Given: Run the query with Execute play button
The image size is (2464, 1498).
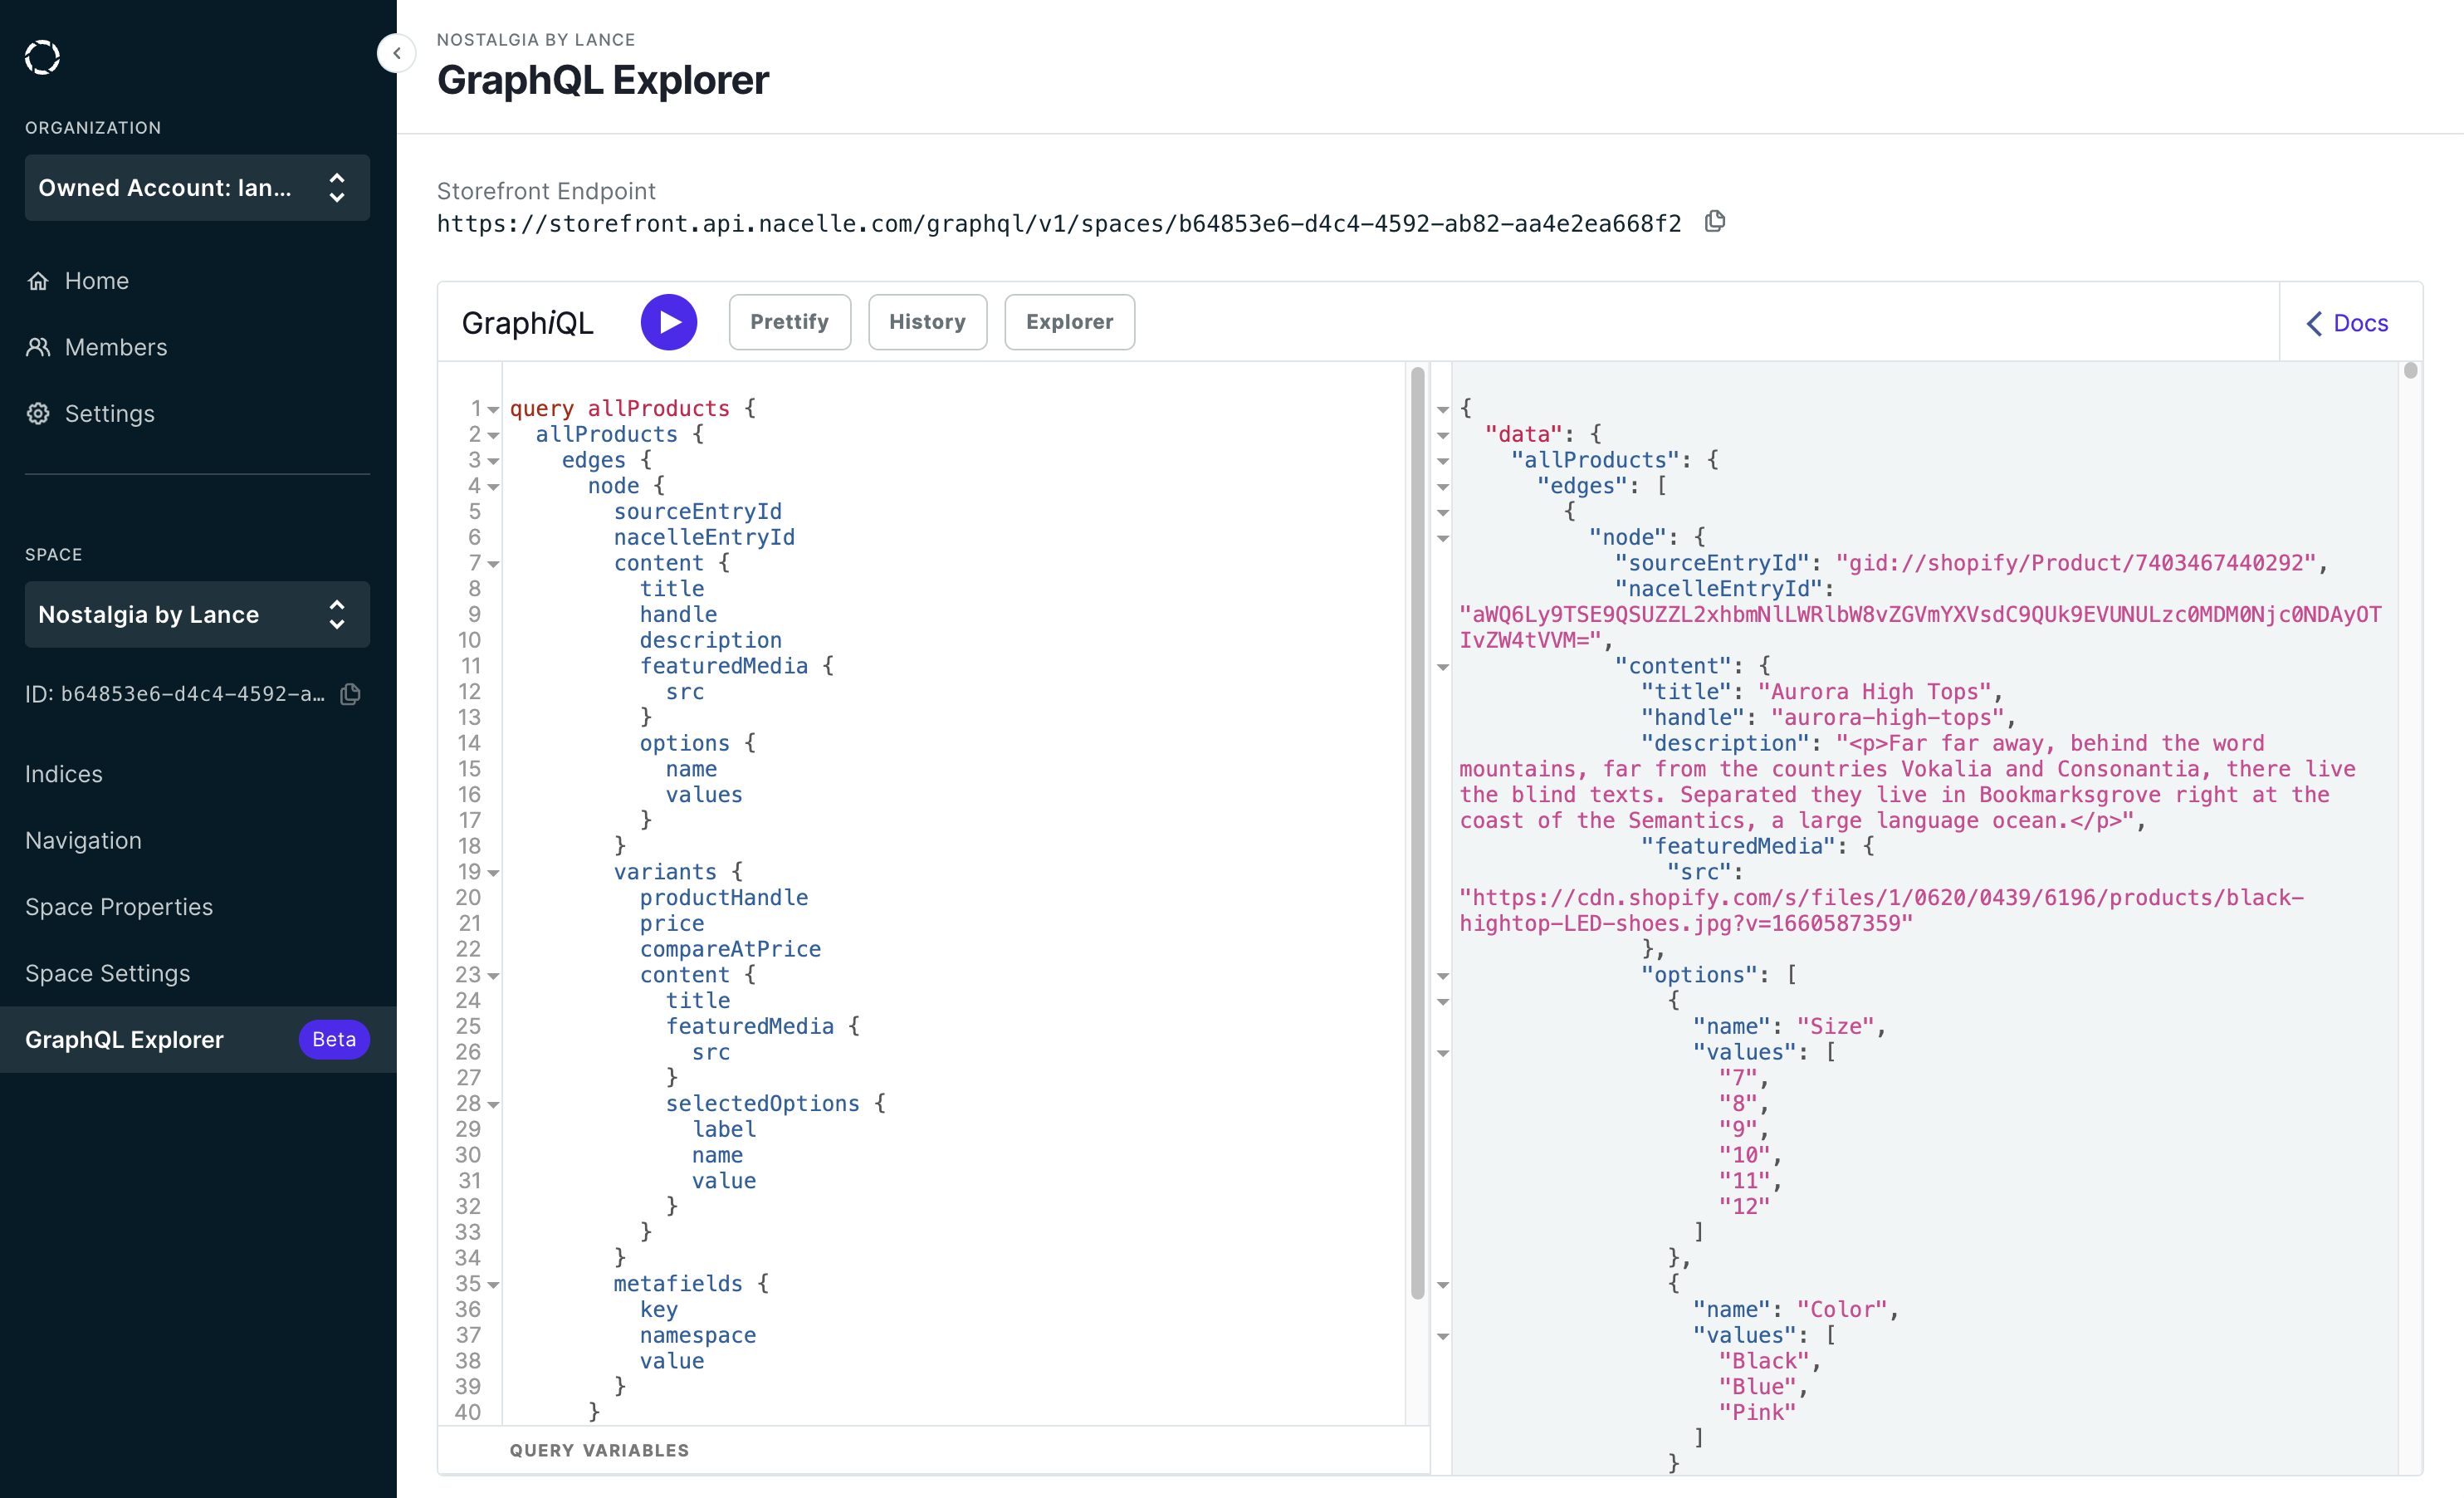Looking at the screenshot, I should pos(668,322).
